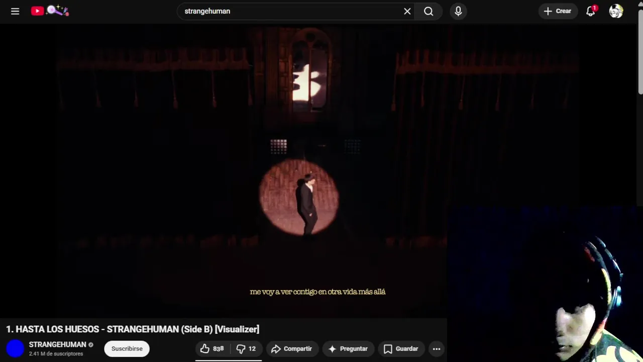Click the magnifier search button
This screenshot has width=643, height=362.
coord(428,11)
